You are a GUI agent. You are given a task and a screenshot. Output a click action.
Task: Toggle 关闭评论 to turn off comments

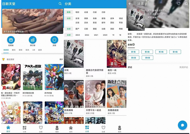pyautogui.click(x=183, y=67)
